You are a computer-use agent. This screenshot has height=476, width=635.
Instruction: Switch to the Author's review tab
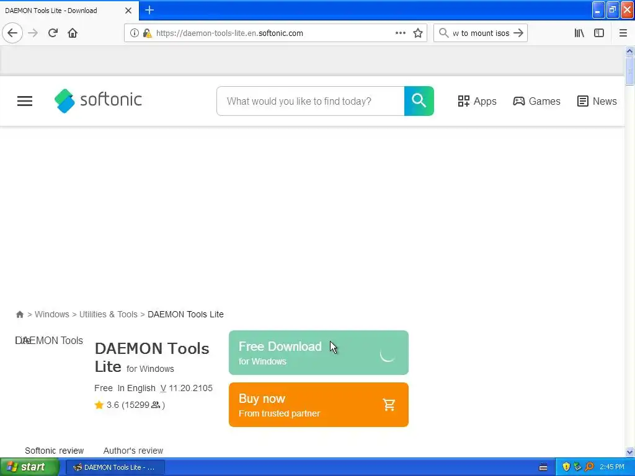(x=133, y=451)
